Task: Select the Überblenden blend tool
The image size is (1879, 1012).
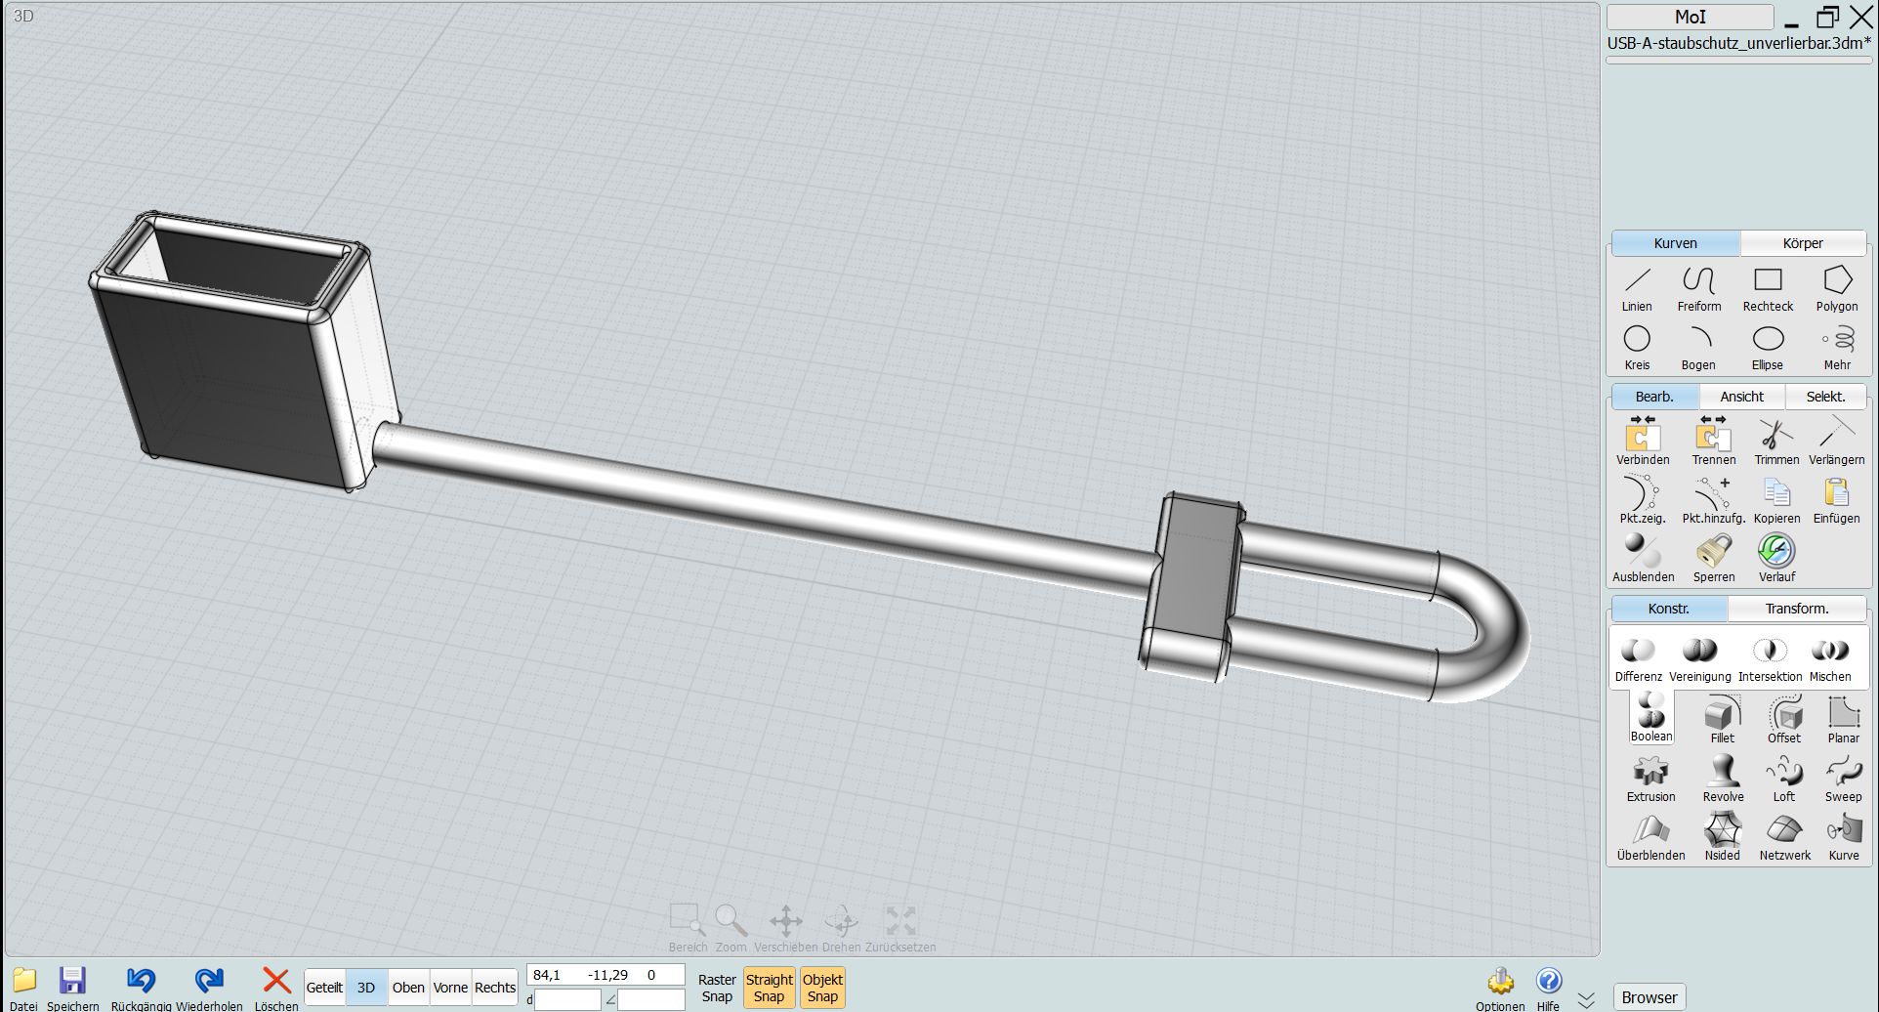Action: 1651,838
